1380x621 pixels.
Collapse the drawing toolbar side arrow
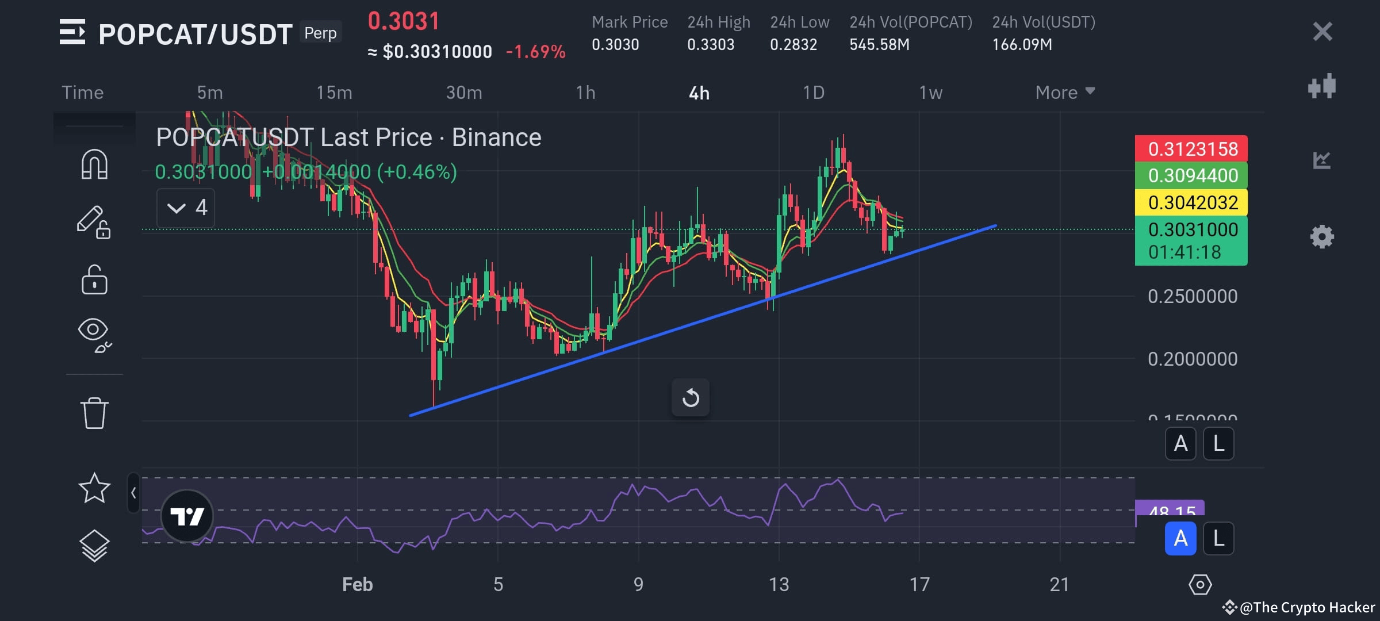[x=133, y=493]
